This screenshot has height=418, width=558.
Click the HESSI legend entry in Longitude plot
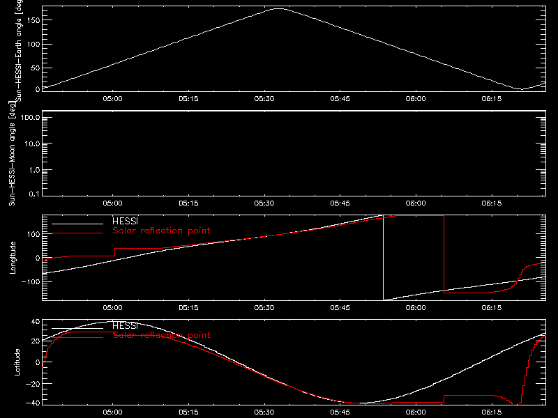[126, 221]
